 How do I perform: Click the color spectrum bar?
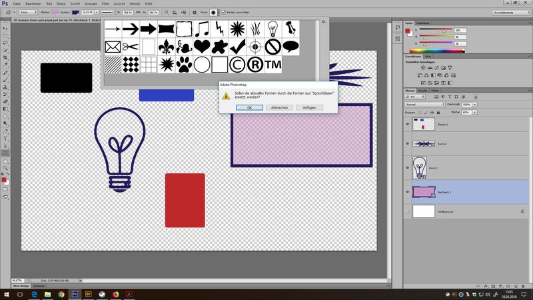pos(437,50)
